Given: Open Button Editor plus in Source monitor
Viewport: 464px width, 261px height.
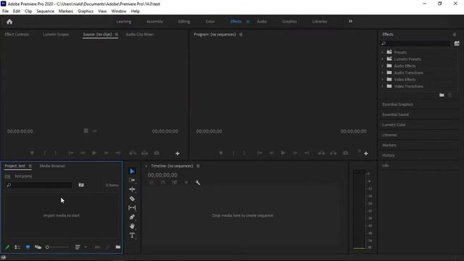Looking at the screenshot, I should (x=177, y=153).
